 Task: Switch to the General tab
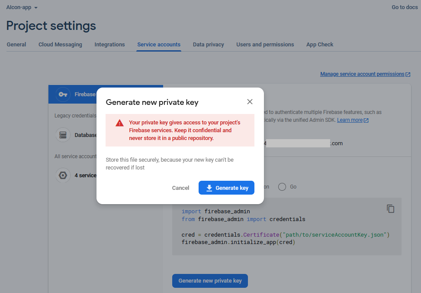point(16,45)
